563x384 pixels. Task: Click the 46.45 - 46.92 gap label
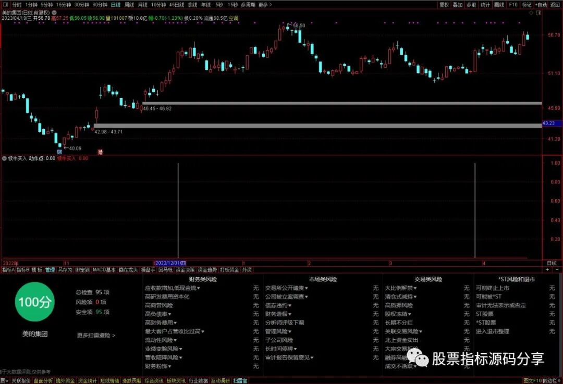[x=157, y=108]
